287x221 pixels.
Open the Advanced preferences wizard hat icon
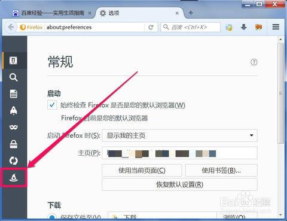coord(14,177)
